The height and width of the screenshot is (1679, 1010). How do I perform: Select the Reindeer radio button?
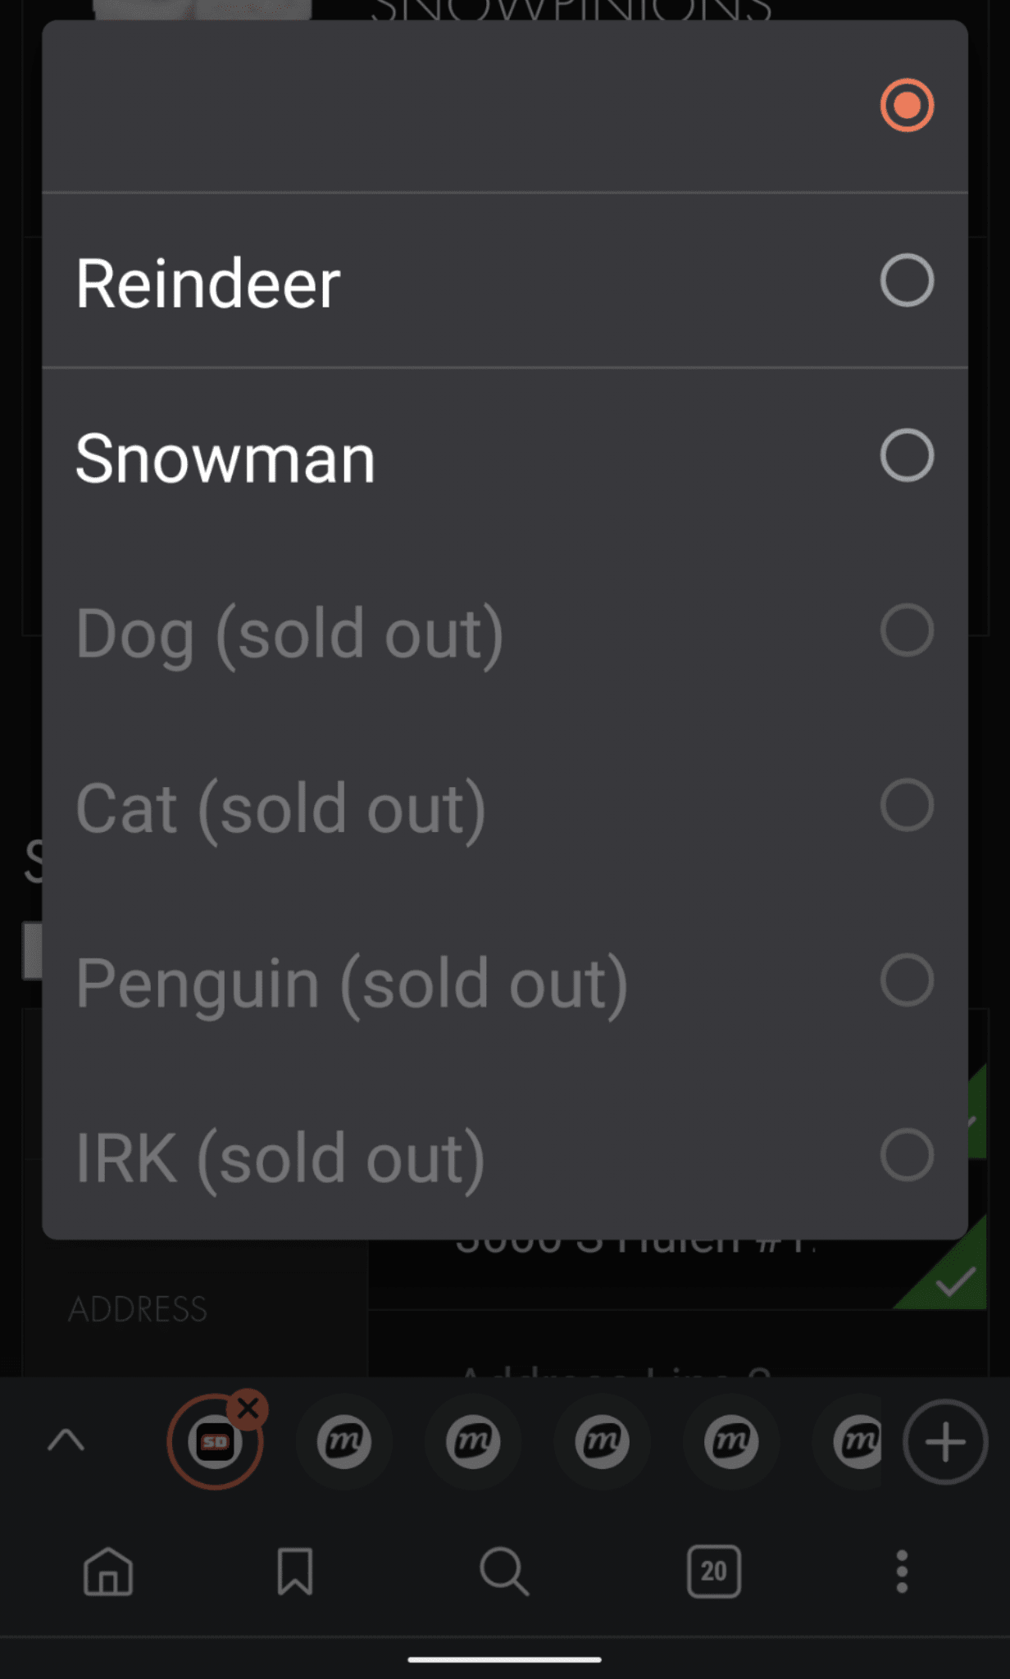(x=907, y=280)
